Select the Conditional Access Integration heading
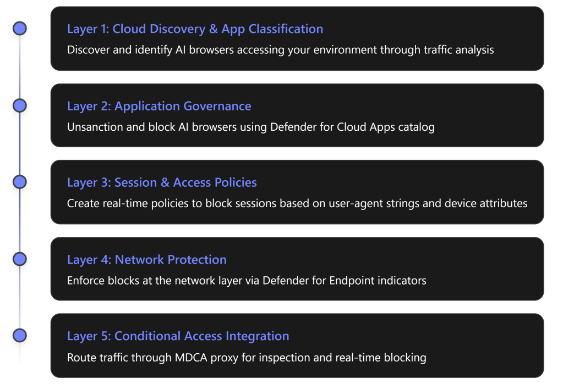This screenshot has width=563, height=384. [x=178, y=336]
